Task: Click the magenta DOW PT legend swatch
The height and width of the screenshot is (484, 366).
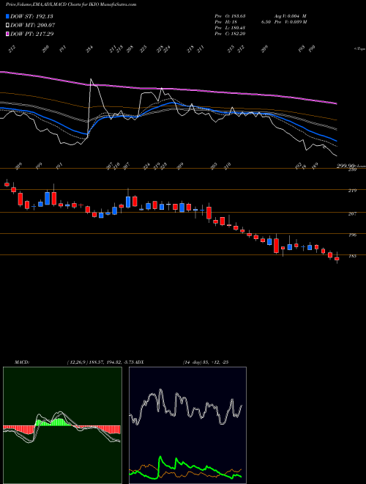Action: pos(7,34)
